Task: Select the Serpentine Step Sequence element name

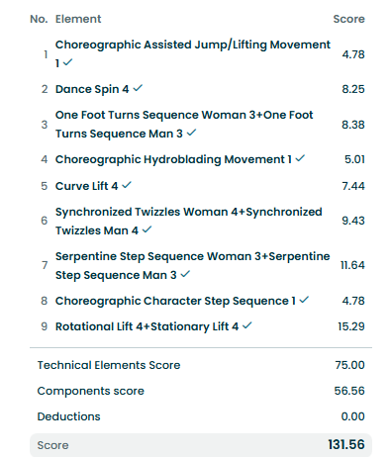Action: [193, 265]
